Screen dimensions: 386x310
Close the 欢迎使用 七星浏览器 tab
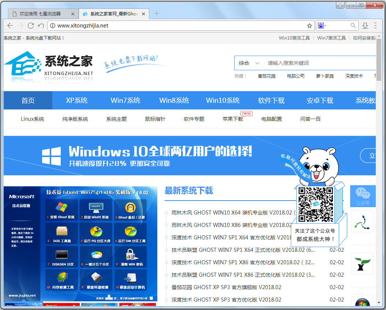72,14
